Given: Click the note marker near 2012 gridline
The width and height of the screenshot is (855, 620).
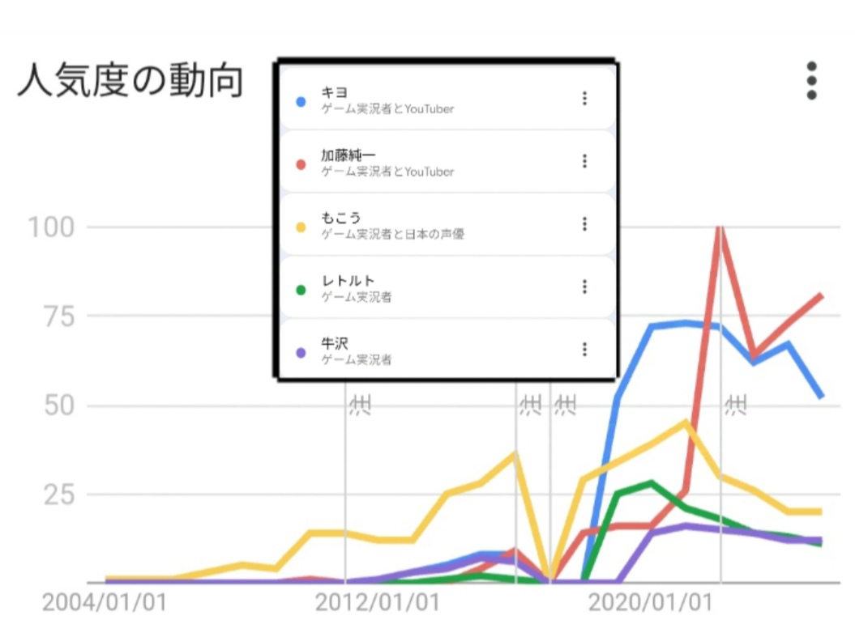Looking at the screenshot, I should (360, 406).
